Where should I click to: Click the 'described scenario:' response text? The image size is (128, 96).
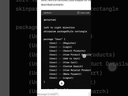(52, 5)
